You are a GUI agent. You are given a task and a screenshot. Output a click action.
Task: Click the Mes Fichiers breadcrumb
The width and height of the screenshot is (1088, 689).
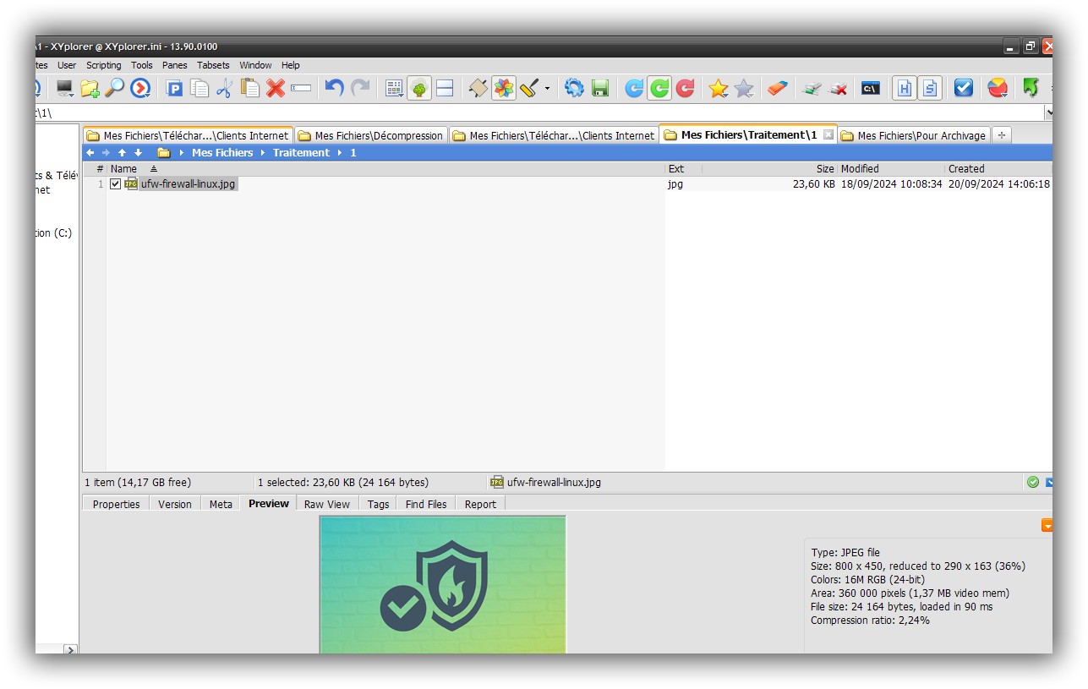coord(222,153)
